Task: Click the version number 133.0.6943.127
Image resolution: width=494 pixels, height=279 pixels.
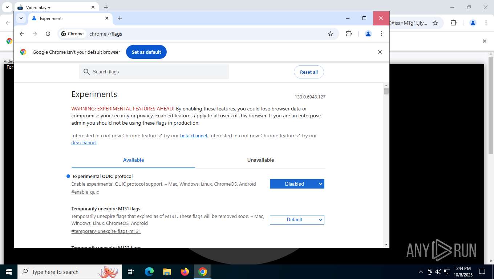Action: [310, 97]
